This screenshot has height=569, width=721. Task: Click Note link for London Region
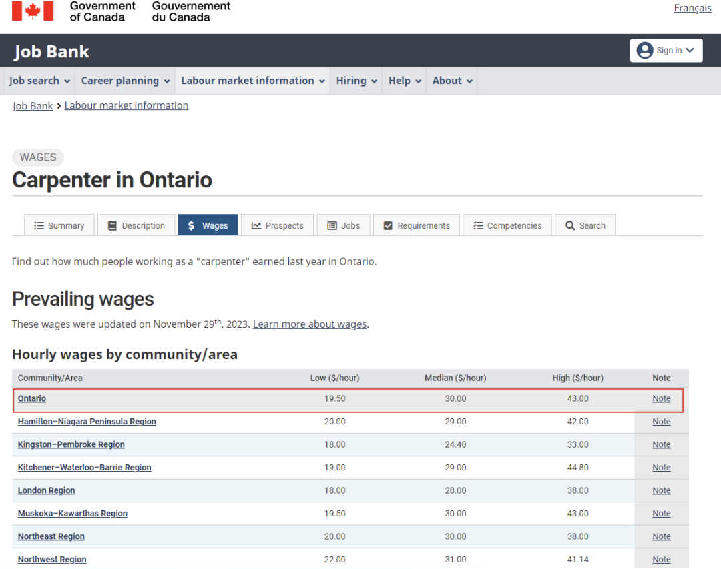[x=661, y=490]
